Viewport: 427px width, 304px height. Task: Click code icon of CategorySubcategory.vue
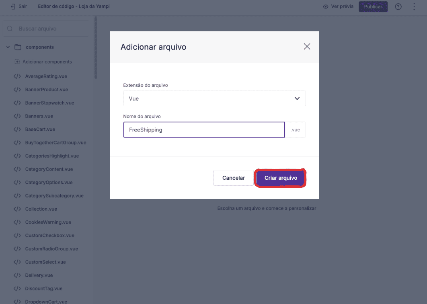click(17, 195)
